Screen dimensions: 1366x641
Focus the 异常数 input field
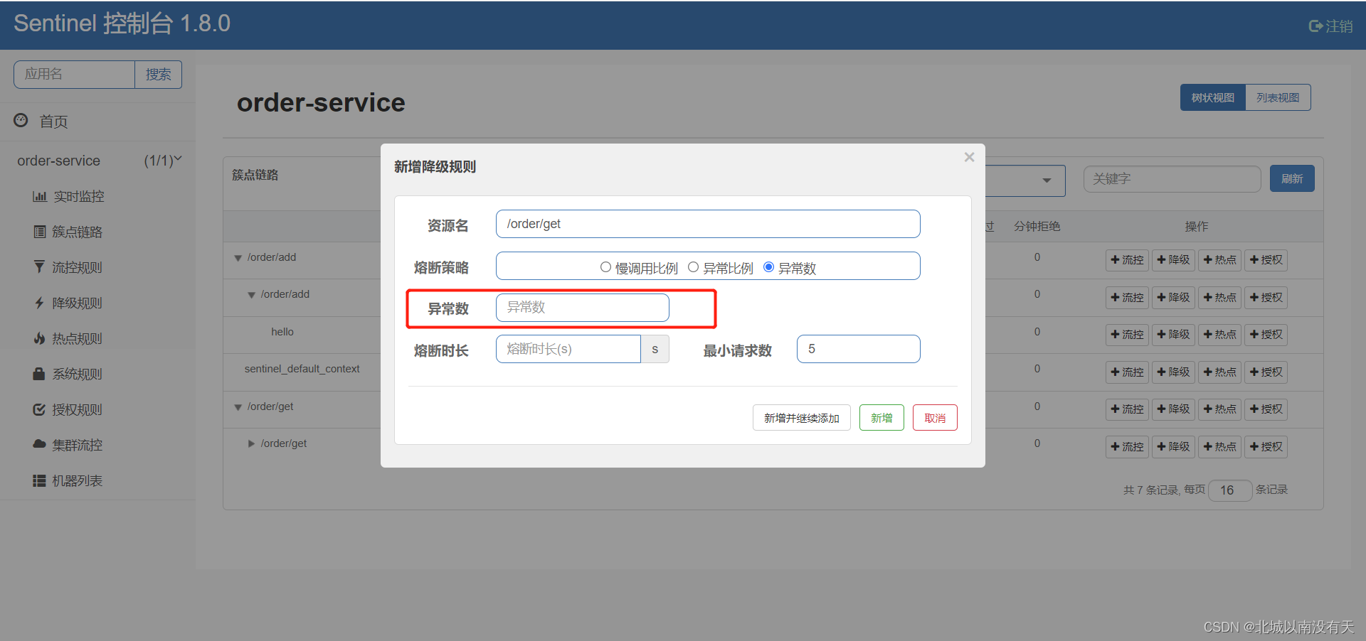pyautogui.click(x=583, y=308)
